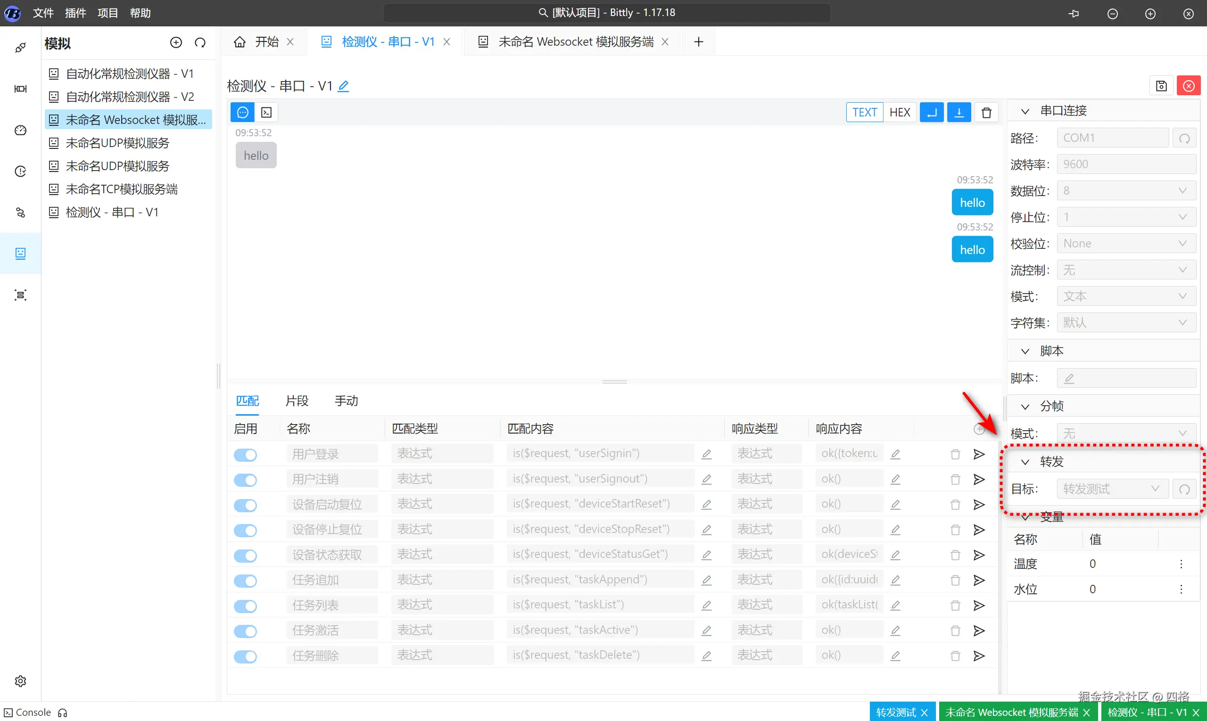Collapse the 串口连接 section

click(1025, 111)
